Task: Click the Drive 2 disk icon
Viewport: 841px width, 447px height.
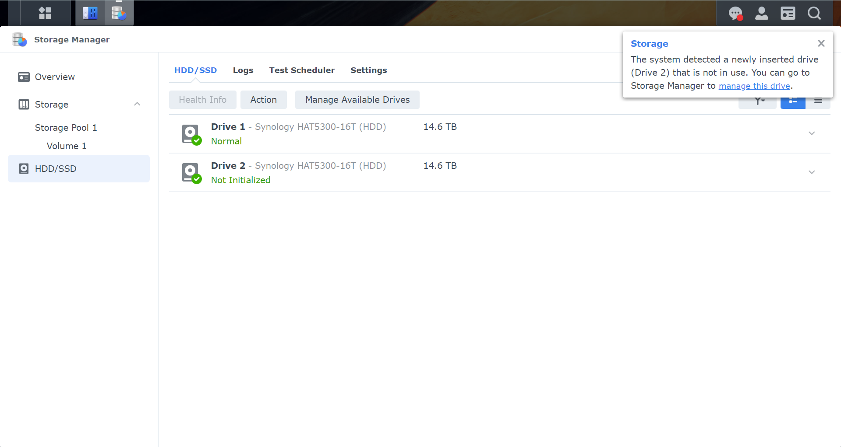Action: pyautogui.click(x=191, y=172)
